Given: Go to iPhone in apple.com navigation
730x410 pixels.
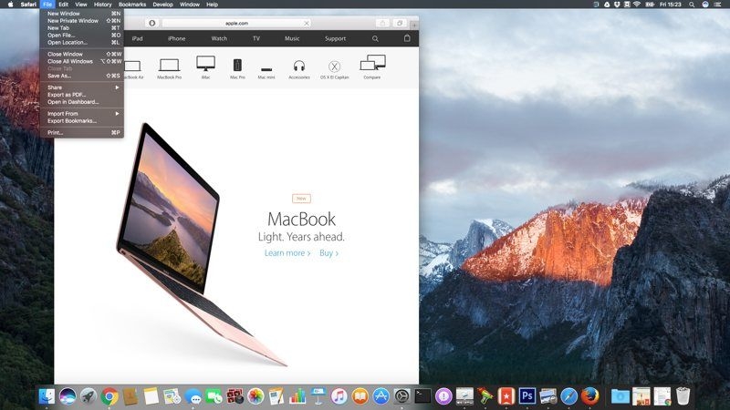Looking at the screenshot, I should [176, 38].
